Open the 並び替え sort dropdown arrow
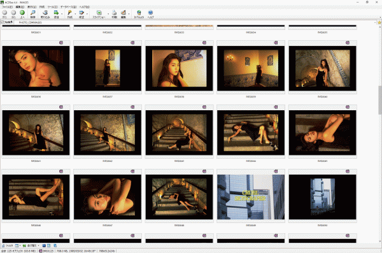Viewport: 382px width, 253px height. point(38,245)
